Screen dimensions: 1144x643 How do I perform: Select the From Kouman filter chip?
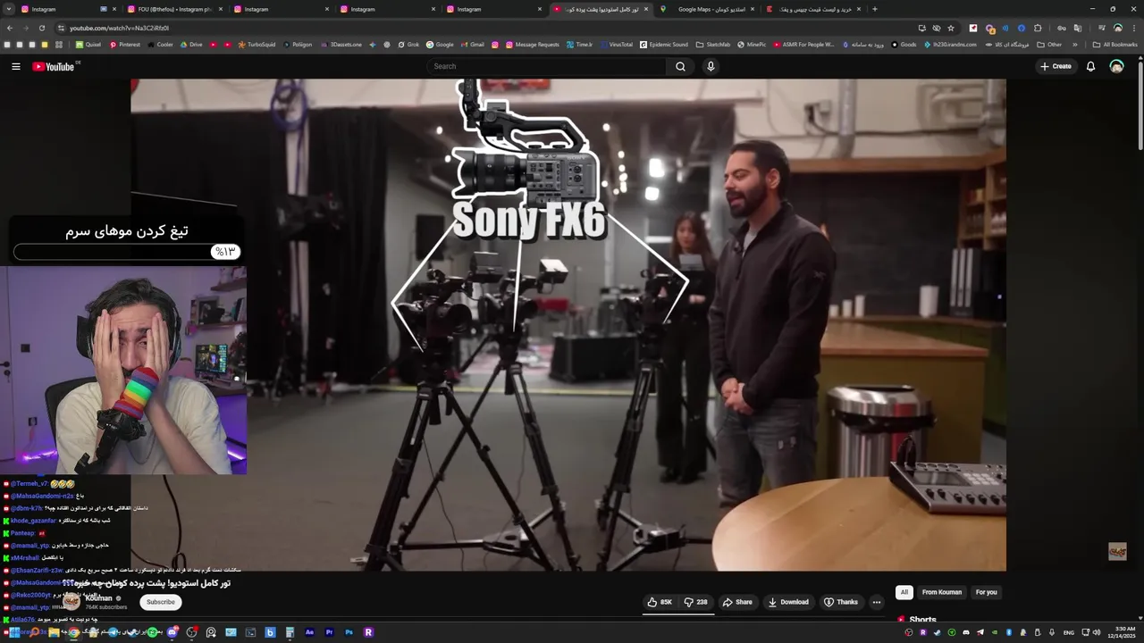(x=942, y=592)
